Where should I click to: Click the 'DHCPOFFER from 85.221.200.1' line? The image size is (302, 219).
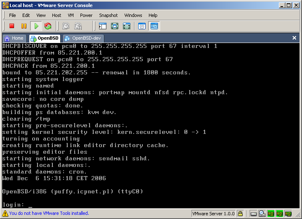pos(52,52)
